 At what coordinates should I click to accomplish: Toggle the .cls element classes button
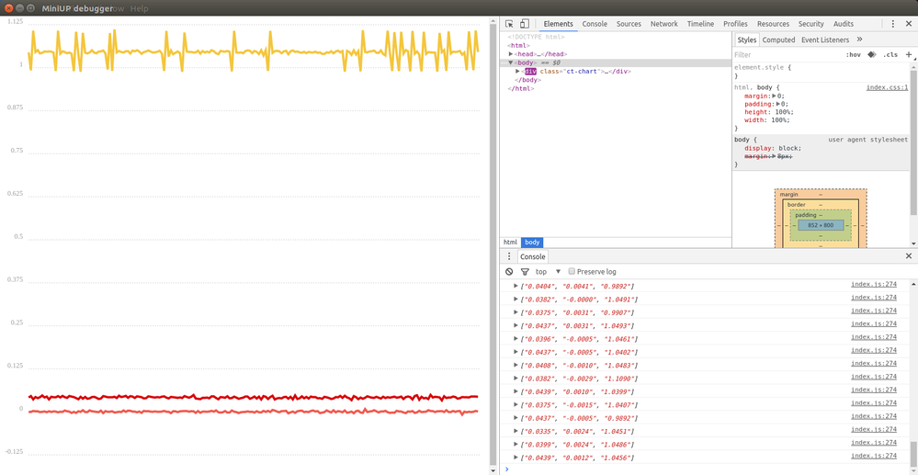890,54
